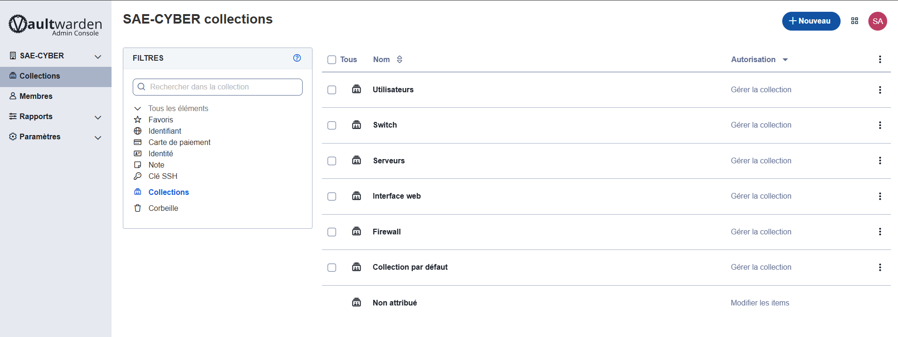Open options menu for Serveurs row

[880, 160]
